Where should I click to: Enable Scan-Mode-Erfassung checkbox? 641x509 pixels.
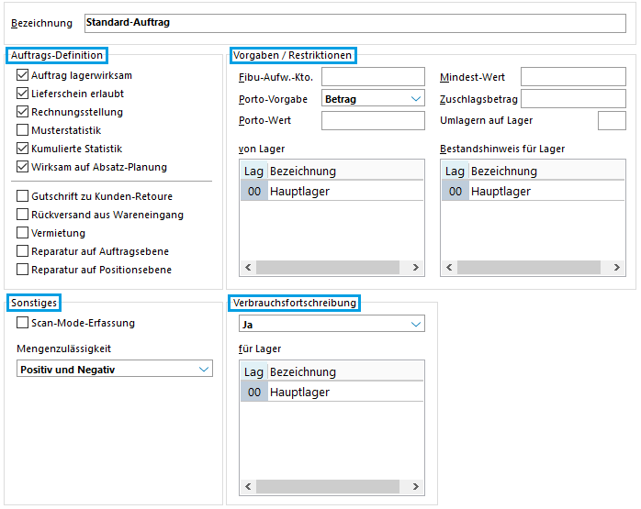[x=23, y=323]
